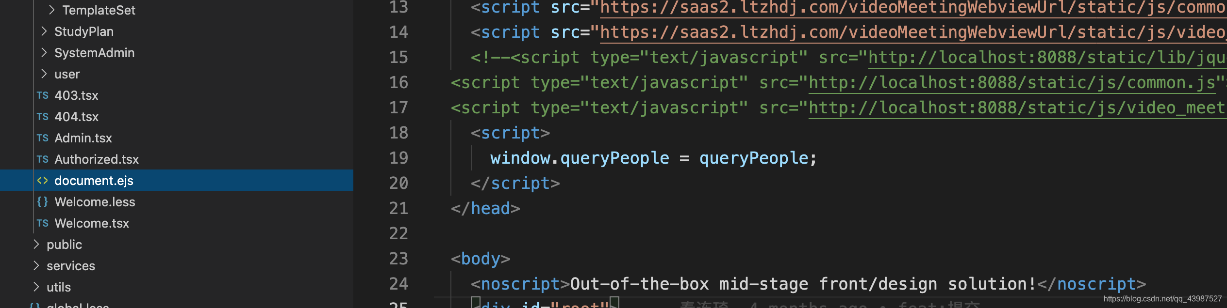
Task: Click the closing head tag on line 21
Action: click(x=485, y=208)
